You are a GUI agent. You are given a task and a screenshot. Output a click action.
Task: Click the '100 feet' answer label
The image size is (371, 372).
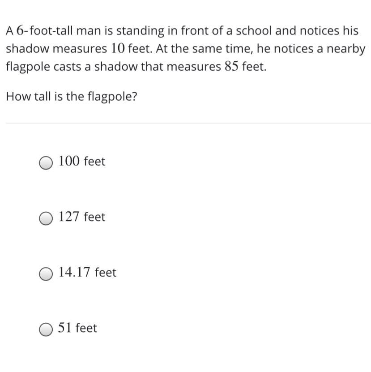pos(82,161)
